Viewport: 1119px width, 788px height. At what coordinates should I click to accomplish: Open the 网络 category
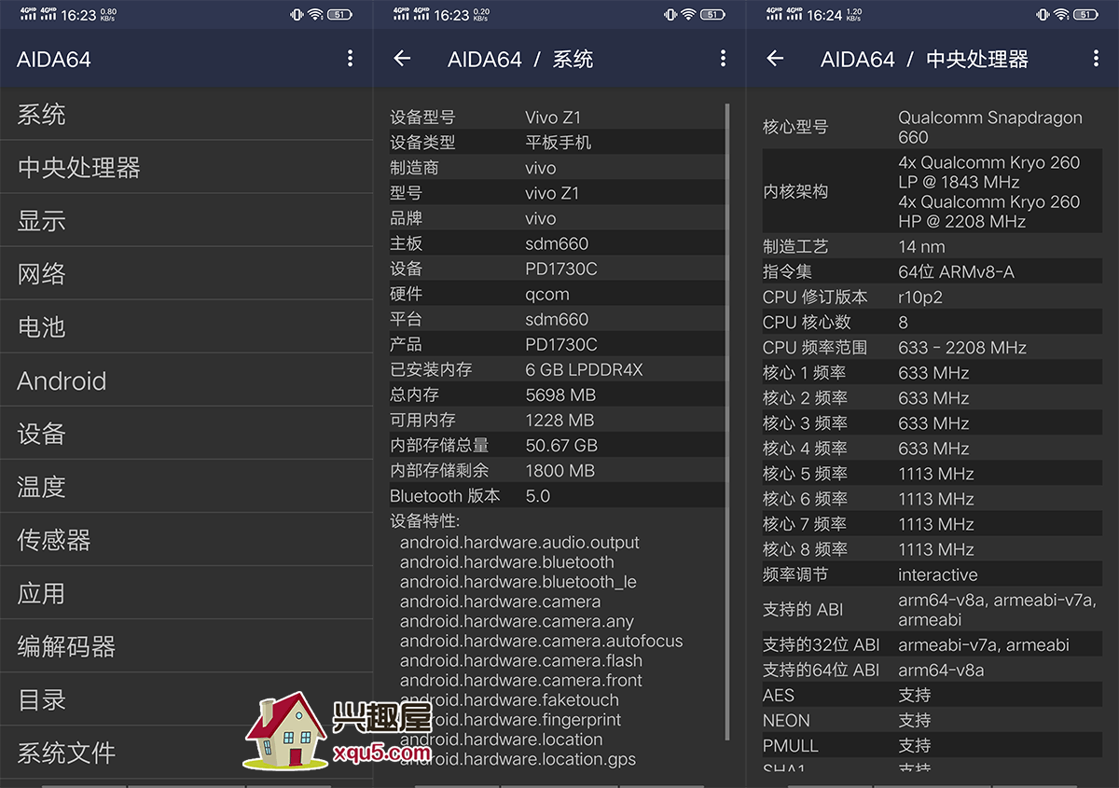[x=186, y=274]
